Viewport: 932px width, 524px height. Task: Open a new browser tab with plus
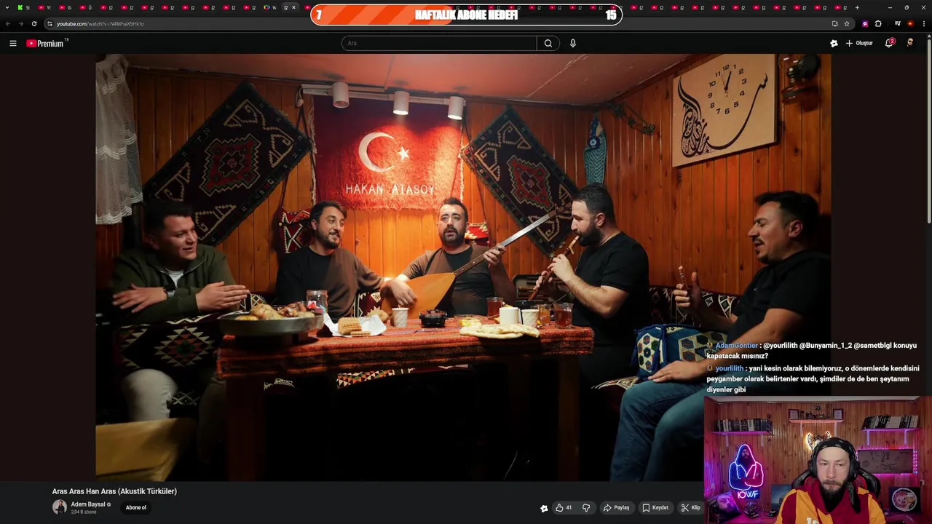[857, 7]
